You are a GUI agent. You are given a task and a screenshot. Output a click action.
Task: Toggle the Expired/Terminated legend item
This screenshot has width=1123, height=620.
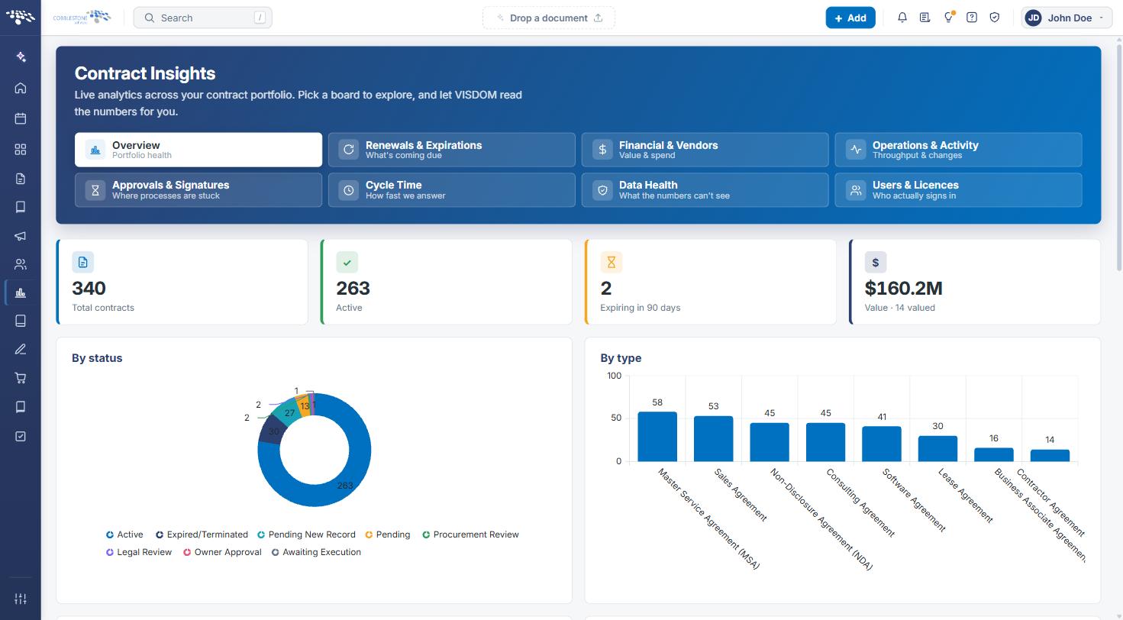pyautogui.click(x=202, y=534)
